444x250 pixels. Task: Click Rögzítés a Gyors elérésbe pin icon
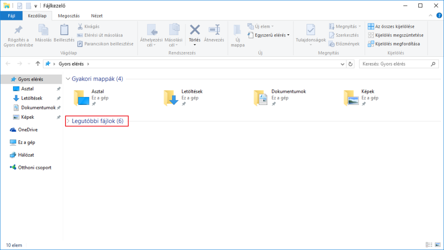18,30
